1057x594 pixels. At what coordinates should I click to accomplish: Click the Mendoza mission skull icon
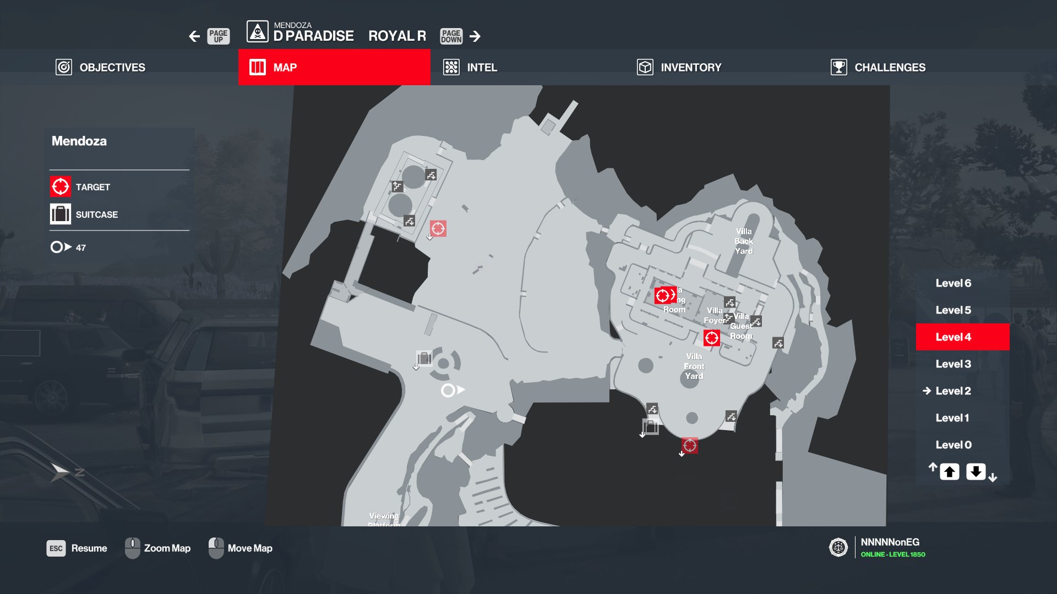click(x=257, y=32)
